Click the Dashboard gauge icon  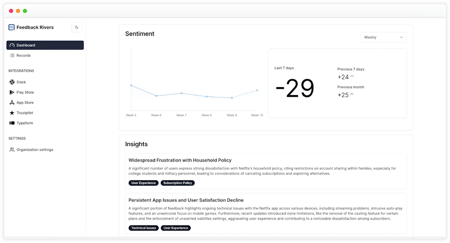[x=12, y=45]
